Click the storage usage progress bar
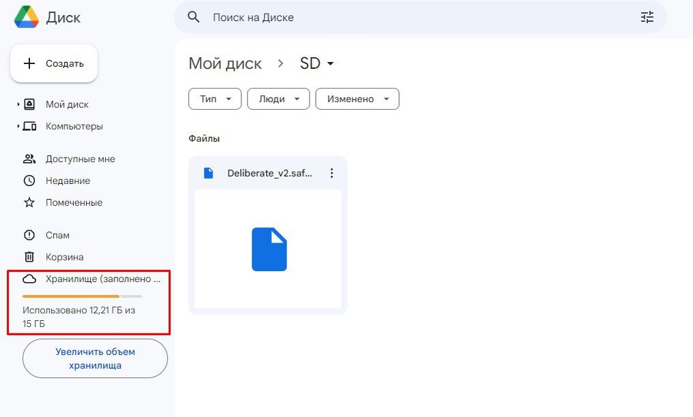 coord(83,296)
